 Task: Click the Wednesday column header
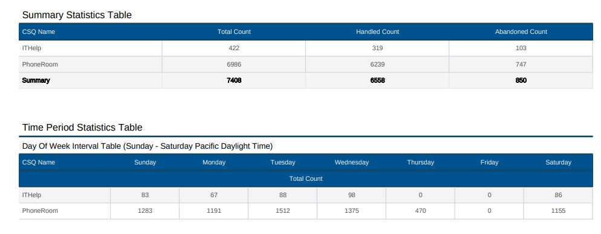coord(351,162)
